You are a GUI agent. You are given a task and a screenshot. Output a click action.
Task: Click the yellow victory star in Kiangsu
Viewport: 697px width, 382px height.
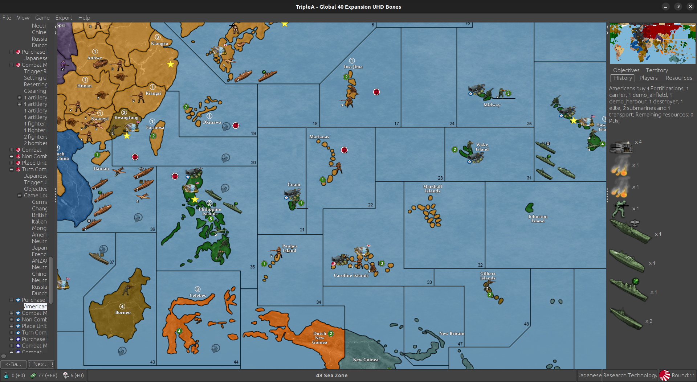(171, 64)
